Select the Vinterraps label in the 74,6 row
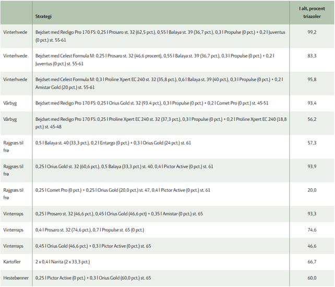Screen dimensions: 335x287 [13, 230]
